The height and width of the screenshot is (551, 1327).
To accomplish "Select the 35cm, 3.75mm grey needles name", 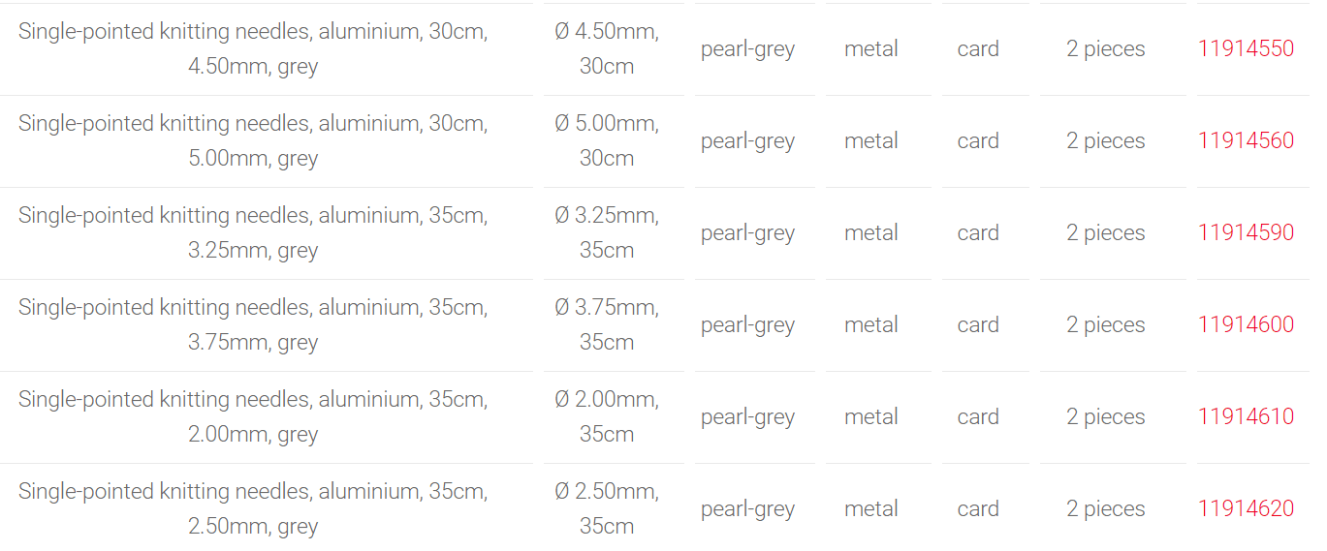I will (x=253, y=325).
